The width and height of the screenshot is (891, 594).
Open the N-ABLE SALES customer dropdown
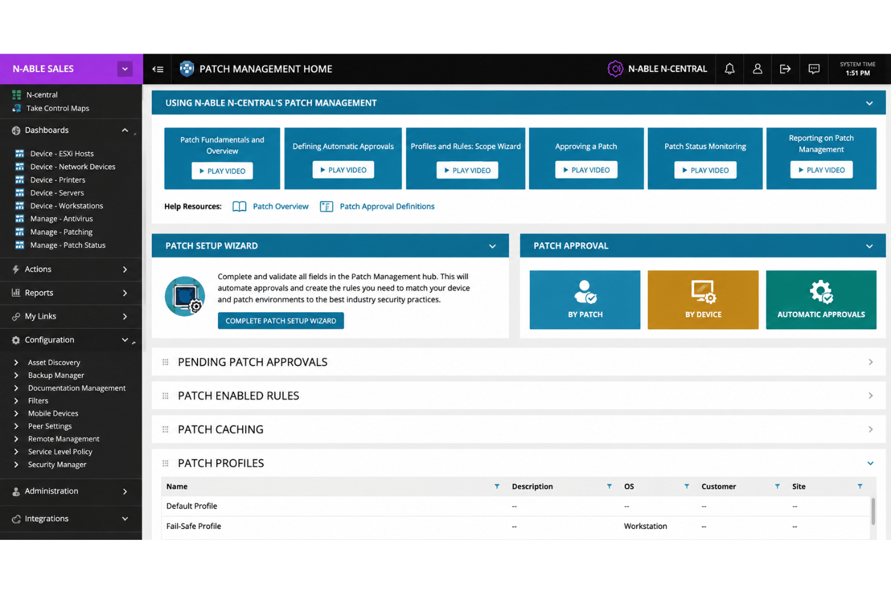(x=125, y=69)
